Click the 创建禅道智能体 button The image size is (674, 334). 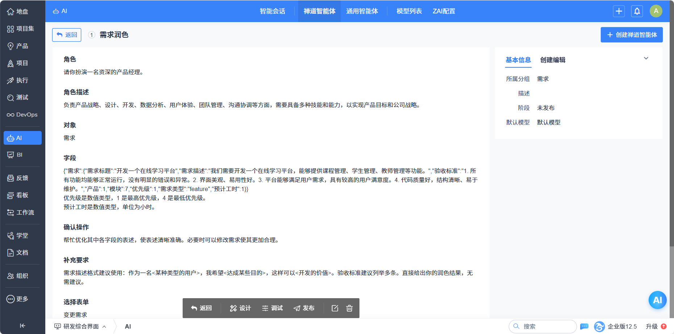pyautogui.click(x=631, y=35)
